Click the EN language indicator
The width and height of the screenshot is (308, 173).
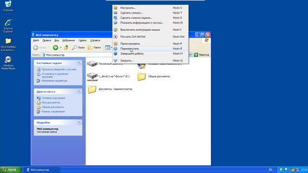coord(270,170)
